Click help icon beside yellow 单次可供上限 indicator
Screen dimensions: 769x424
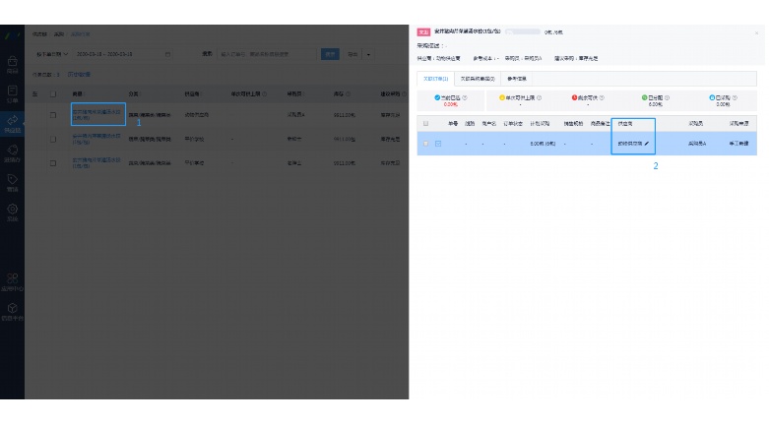(x=539, y=97)
